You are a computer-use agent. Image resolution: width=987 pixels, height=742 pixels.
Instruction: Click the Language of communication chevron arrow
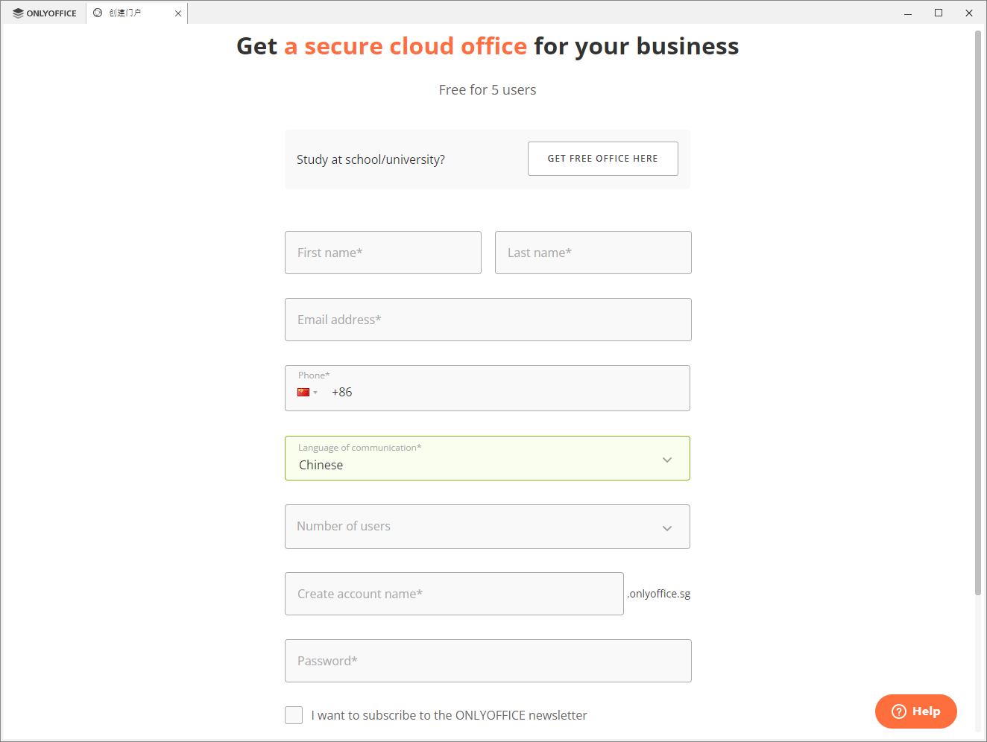coord(667,460)
